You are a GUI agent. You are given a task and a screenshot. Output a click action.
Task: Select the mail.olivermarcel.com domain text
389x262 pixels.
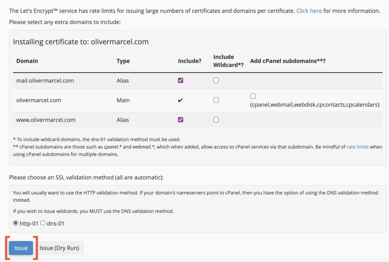pyautogui.click(x=45, y=81)
